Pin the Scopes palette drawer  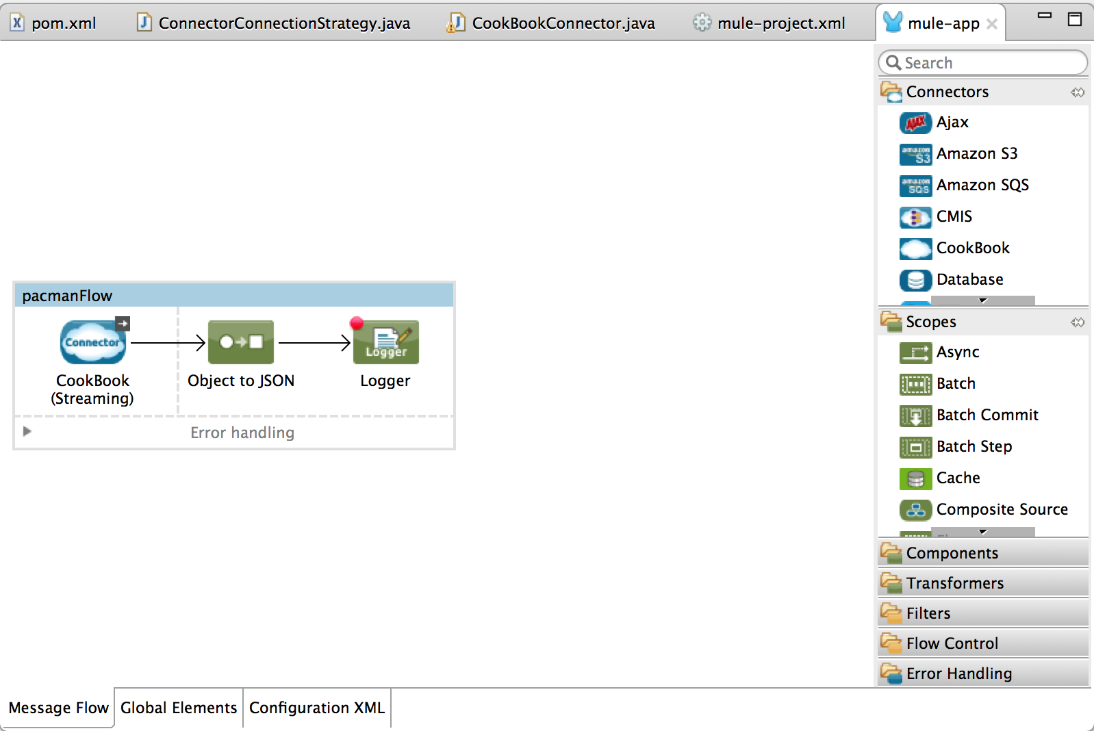pyautogui.click(x=1078, y=322)
